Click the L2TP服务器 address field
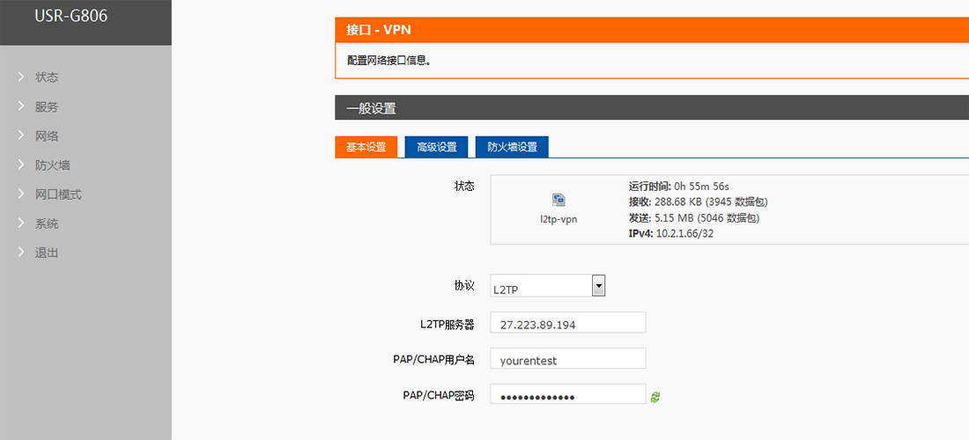 coord(567,323)
